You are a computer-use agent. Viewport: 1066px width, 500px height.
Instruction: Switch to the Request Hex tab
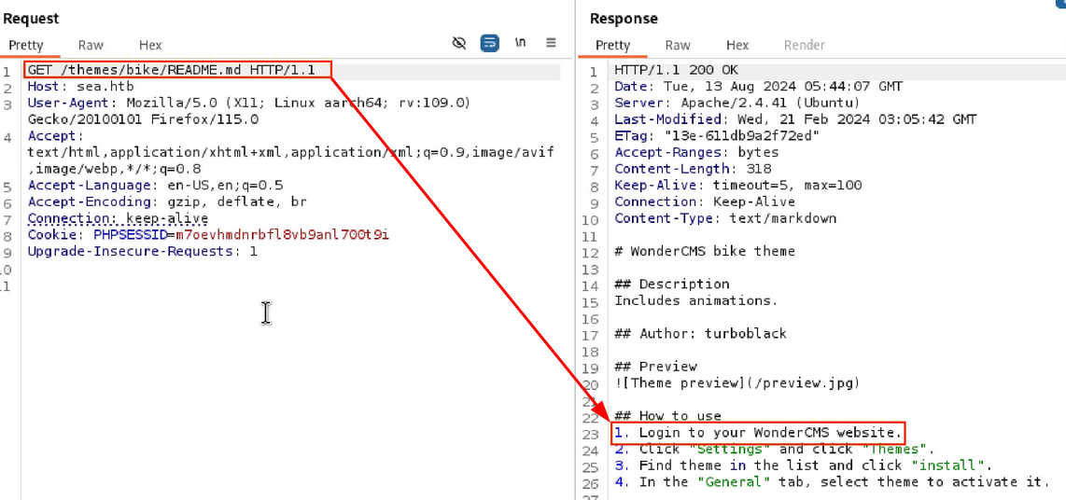149,45
